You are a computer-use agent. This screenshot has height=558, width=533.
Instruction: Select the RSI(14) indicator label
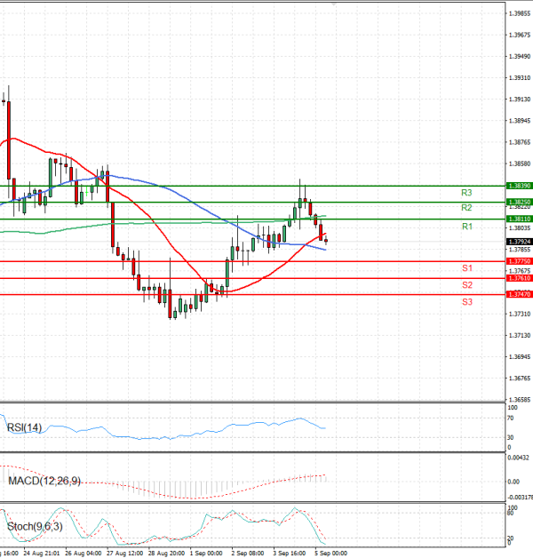(x=25, y=429)
